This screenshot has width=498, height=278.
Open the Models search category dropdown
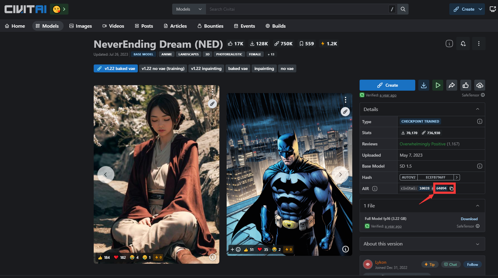click(189, 9)
